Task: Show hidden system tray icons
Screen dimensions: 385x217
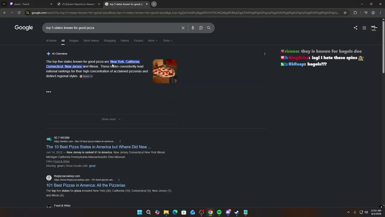Action: (348, 212)
